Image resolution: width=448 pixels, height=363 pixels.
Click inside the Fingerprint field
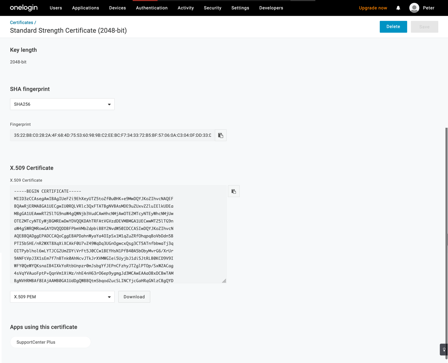pyautogui.click(x=112, y=135)
